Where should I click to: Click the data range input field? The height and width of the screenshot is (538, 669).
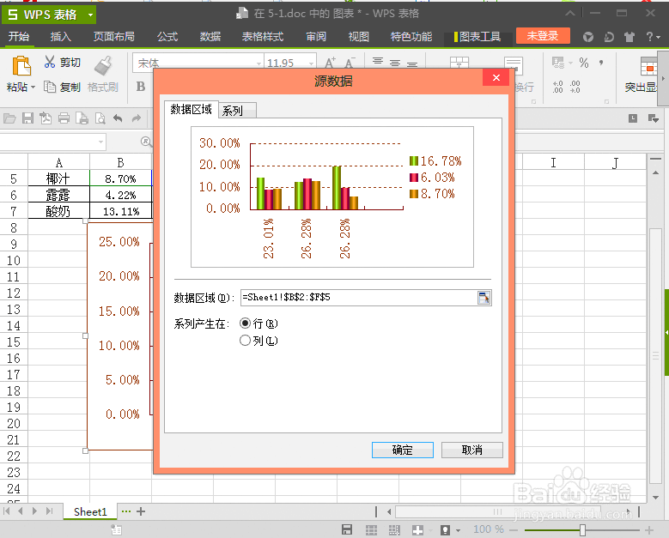[x=359, y=298]
